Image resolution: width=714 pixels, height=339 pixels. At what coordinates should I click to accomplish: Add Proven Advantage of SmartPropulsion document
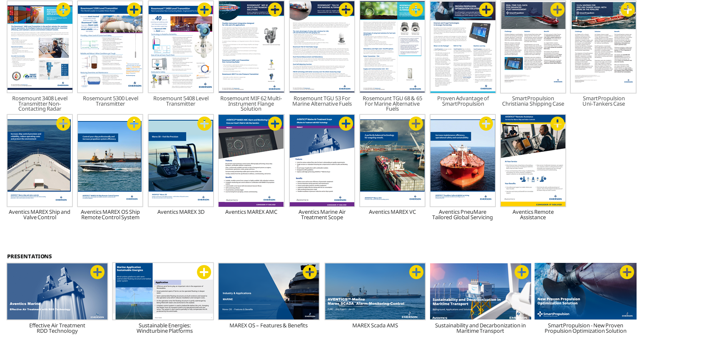pyautogui.click(x=486, y=10)
